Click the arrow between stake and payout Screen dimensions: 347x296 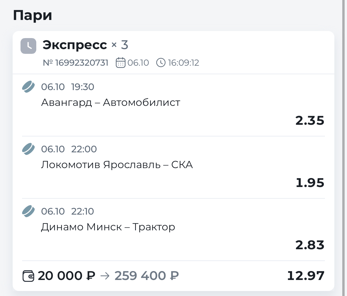click(105, 276)
